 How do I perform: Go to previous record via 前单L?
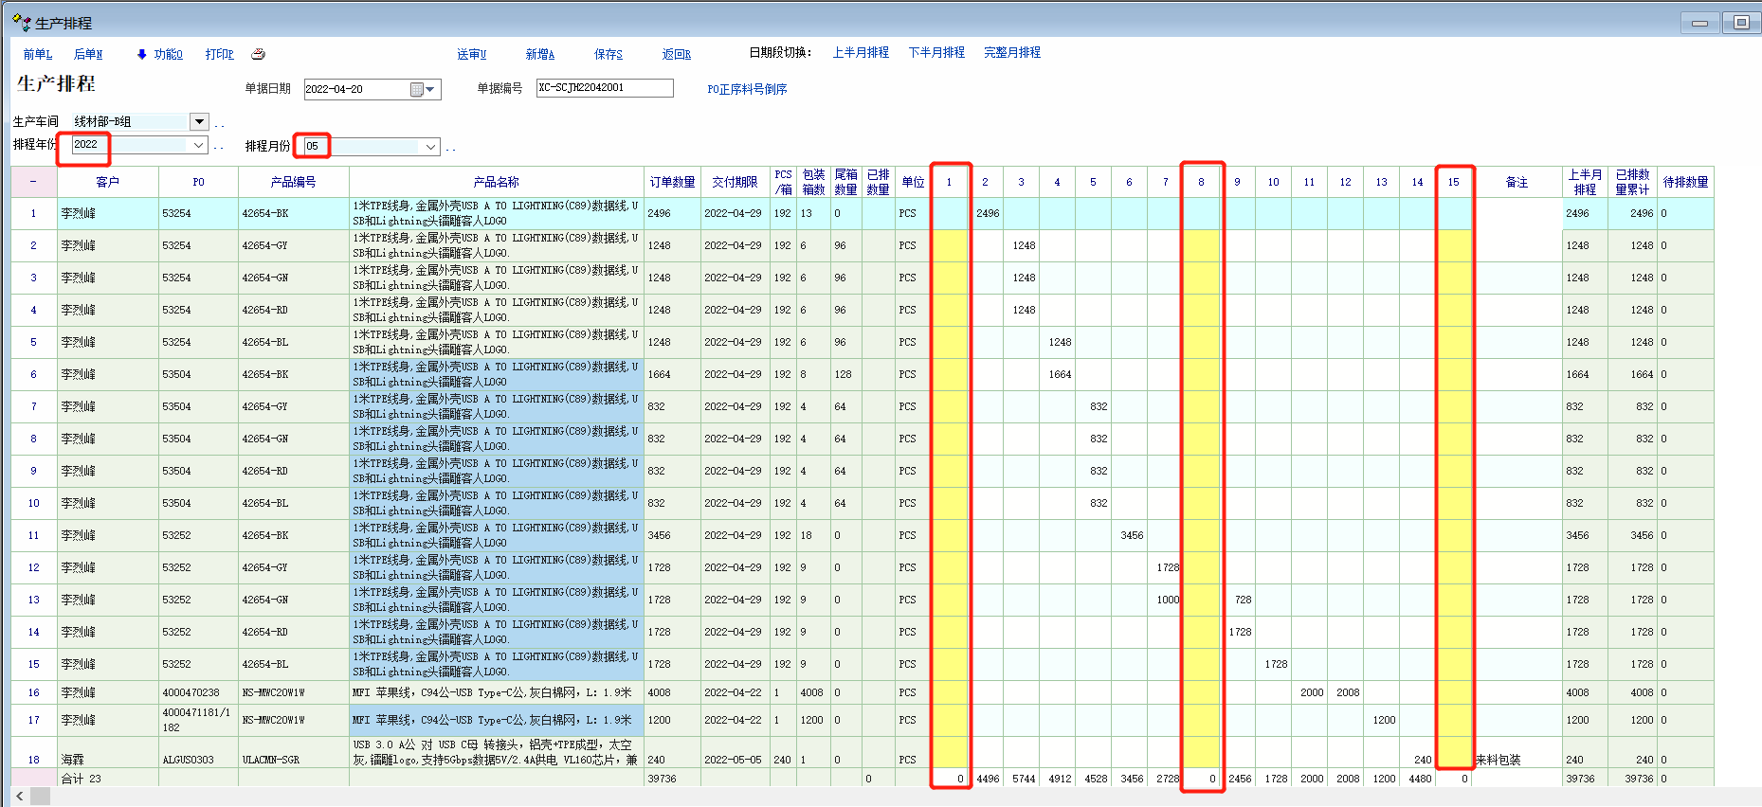[x=38, y=55]
